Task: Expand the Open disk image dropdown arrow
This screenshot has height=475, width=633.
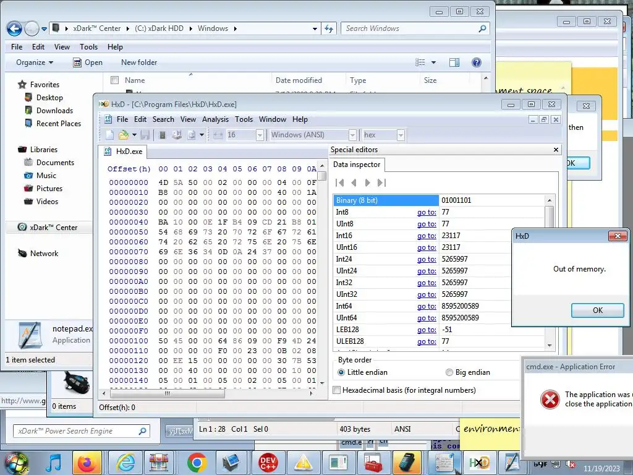Action: 202,135
